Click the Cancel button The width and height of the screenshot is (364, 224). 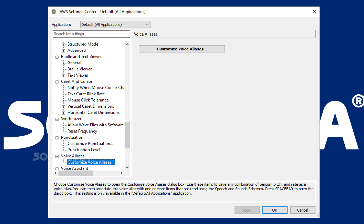[x=303, y=210]
